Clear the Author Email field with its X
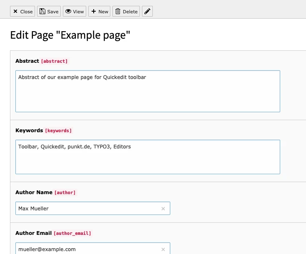The width and height of the screenshot is (306, 254). pos(163,249)
